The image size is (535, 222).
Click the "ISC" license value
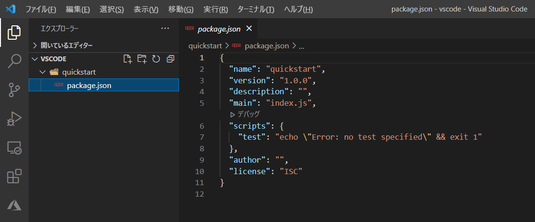click(x=291, y=171)
